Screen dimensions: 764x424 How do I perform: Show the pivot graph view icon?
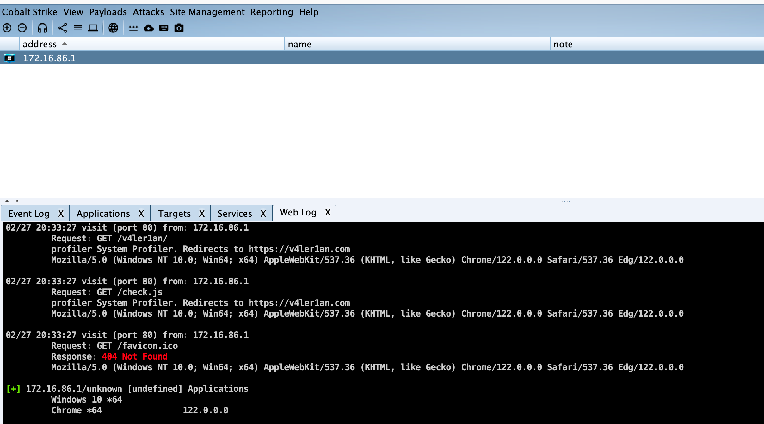pyautogui.click(x=63, y=28)
